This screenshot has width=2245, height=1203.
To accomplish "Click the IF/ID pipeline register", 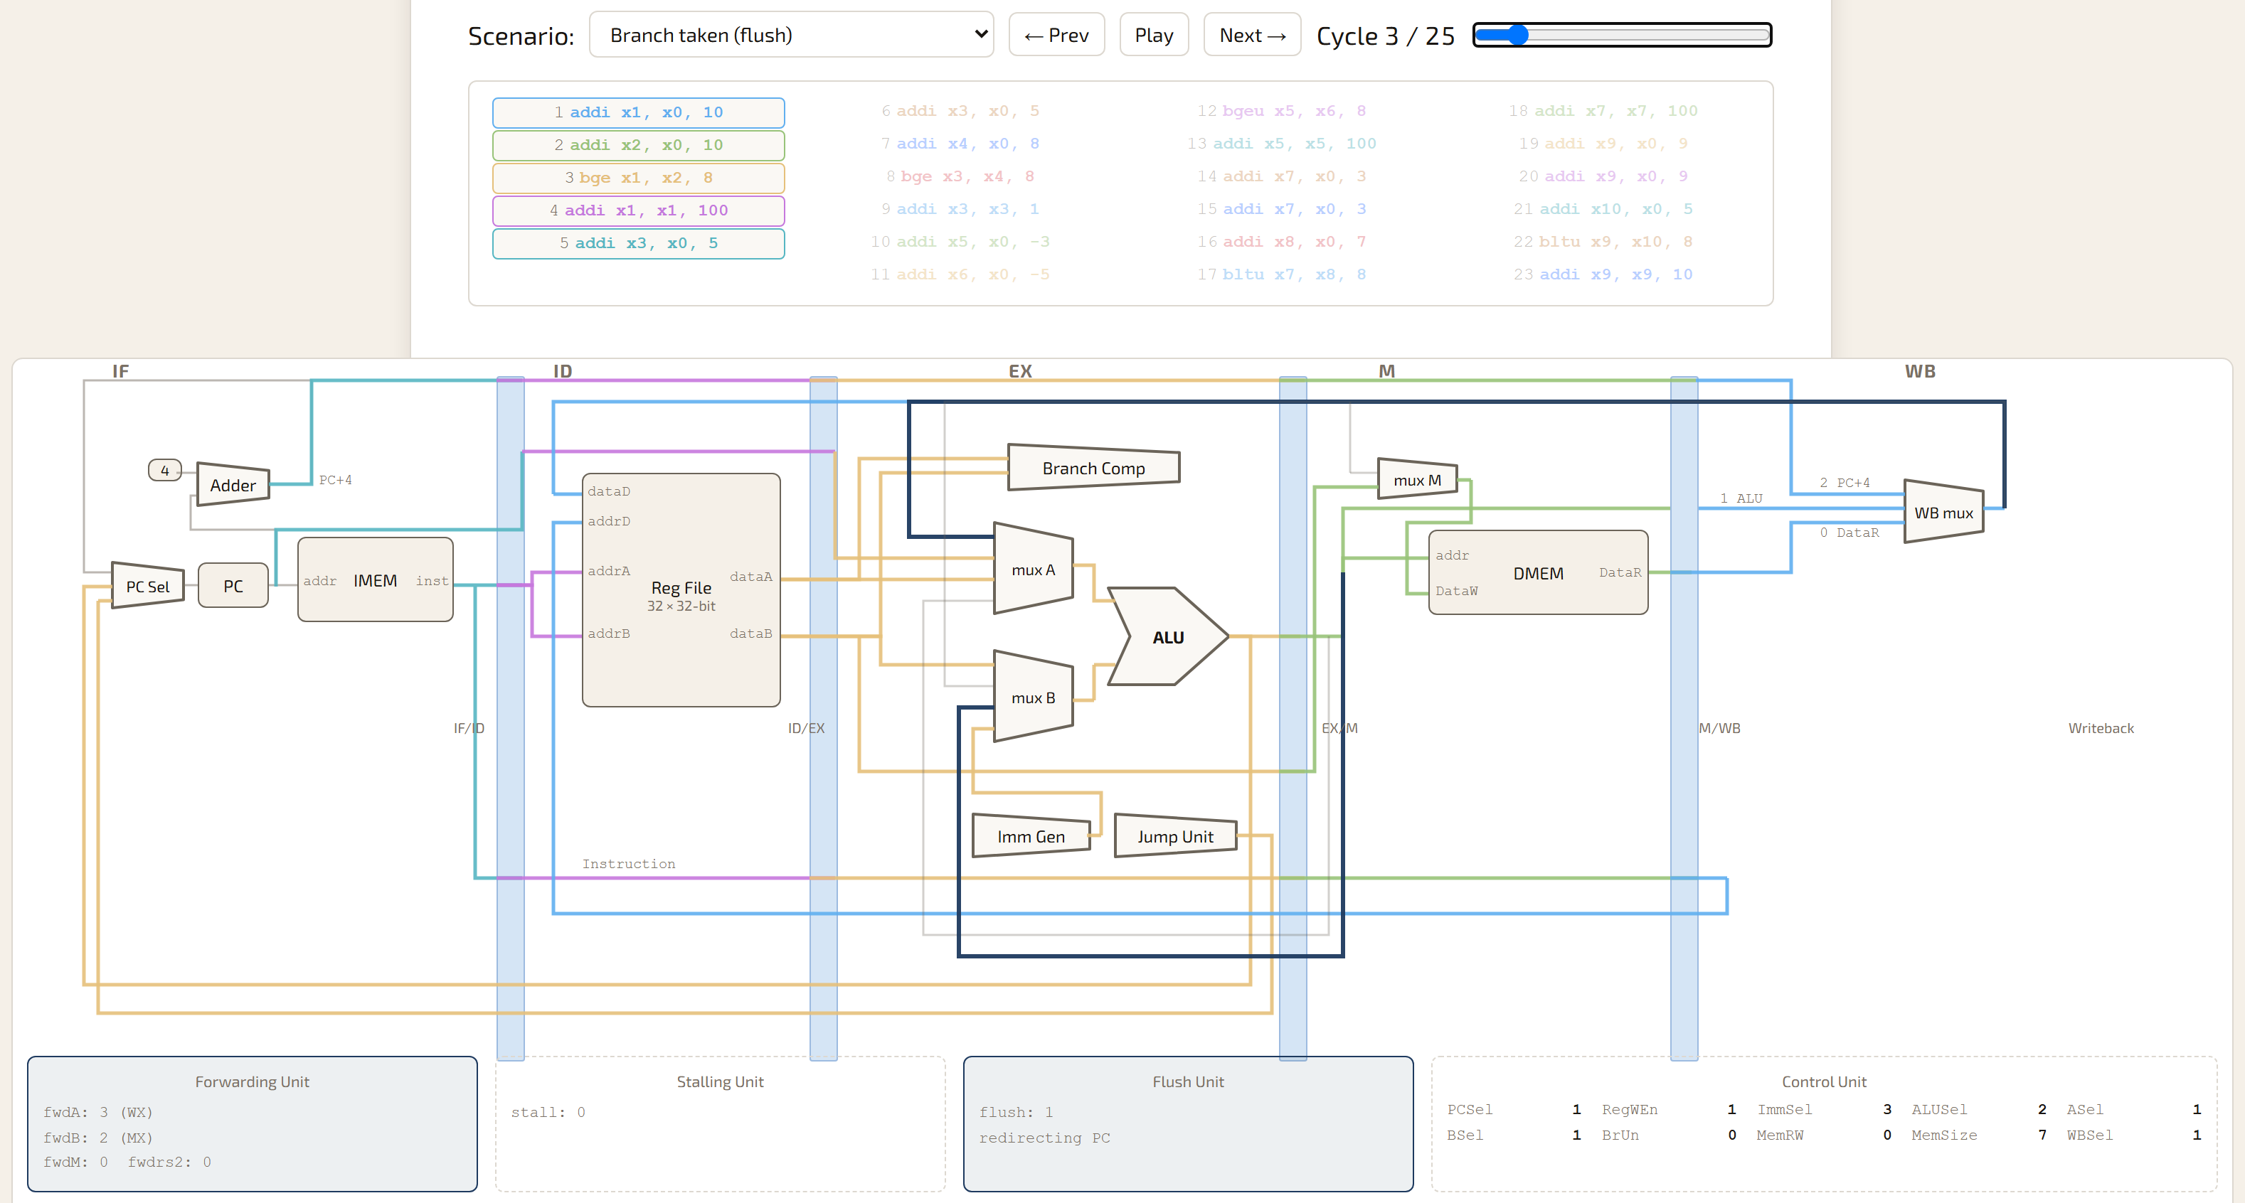I will click(x=511, y=719).
